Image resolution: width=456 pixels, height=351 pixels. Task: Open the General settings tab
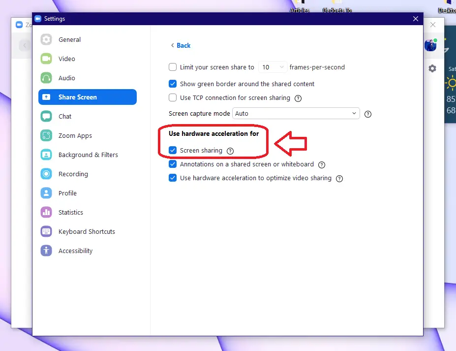click(x=87, y=39)
